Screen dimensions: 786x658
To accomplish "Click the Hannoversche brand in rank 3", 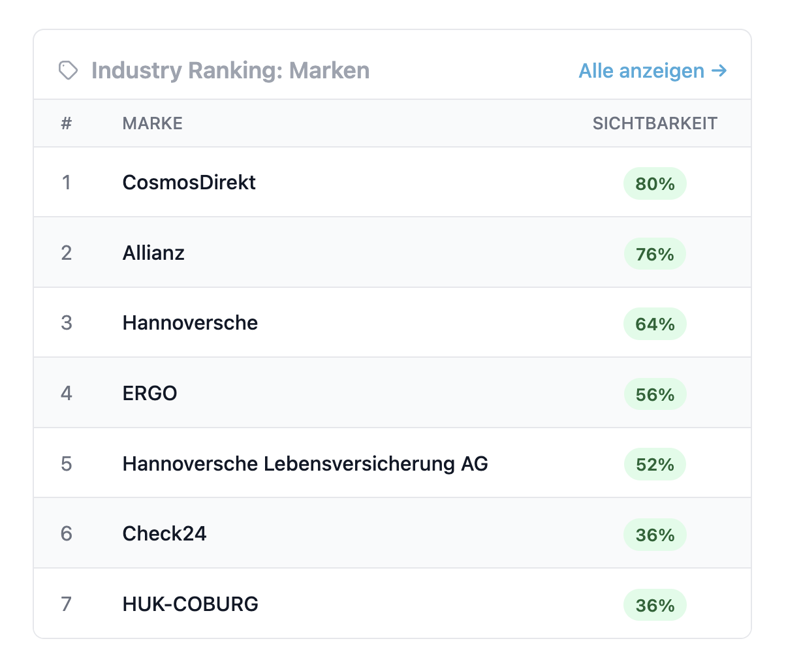I will [x=190, y=323].
